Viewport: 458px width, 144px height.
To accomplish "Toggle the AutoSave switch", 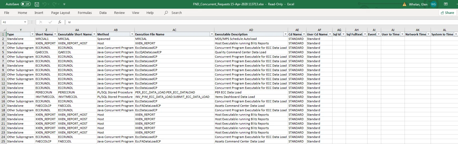I will [26, 4].
